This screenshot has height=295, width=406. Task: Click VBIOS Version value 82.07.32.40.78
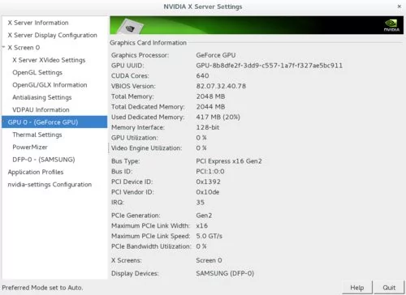coord(221,86)
